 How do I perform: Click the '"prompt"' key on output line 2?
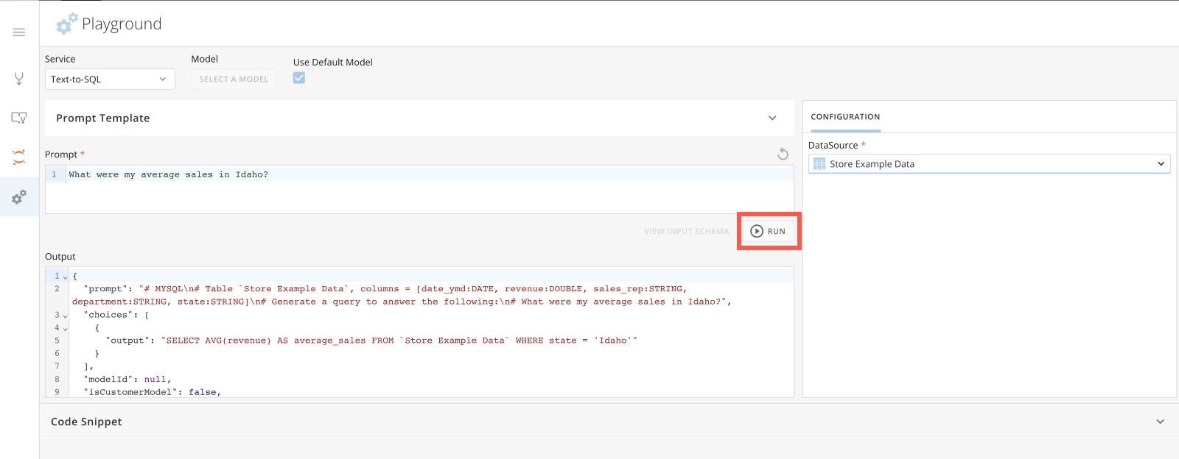(x=105, y=289)
